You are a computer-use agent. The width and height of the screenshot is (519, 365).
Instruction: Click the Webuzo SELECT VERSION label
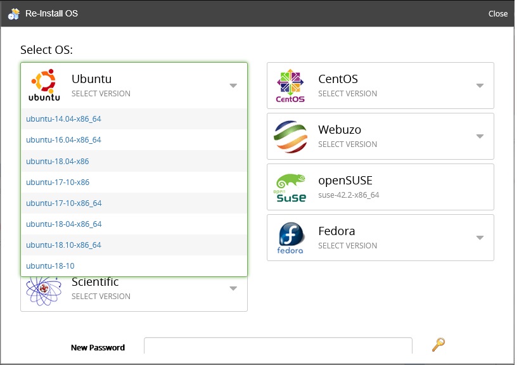click(347, 144)
